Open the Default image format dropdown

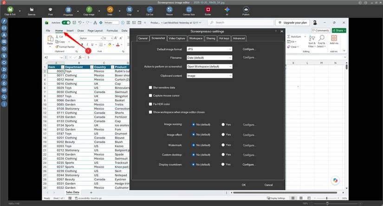pos(209,49)
